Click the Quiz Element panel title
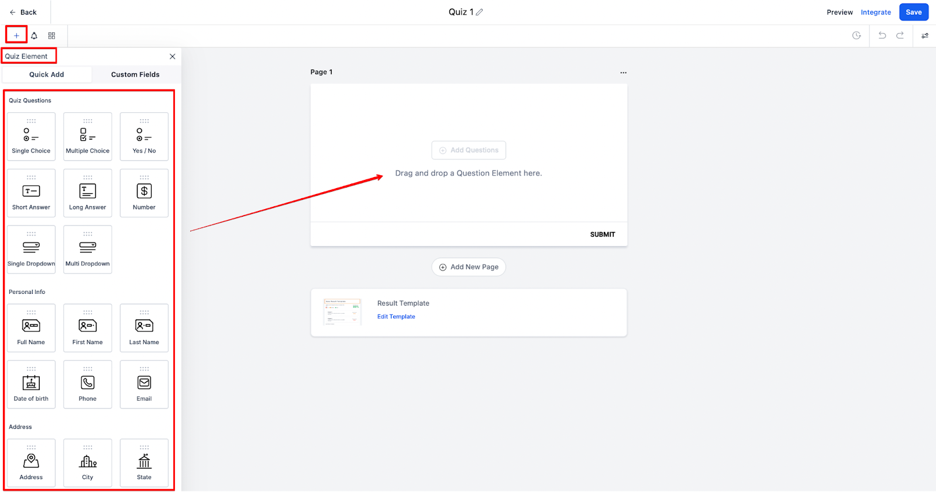The height and width of the screenshot is (492, 936). [x=26, y=57]
